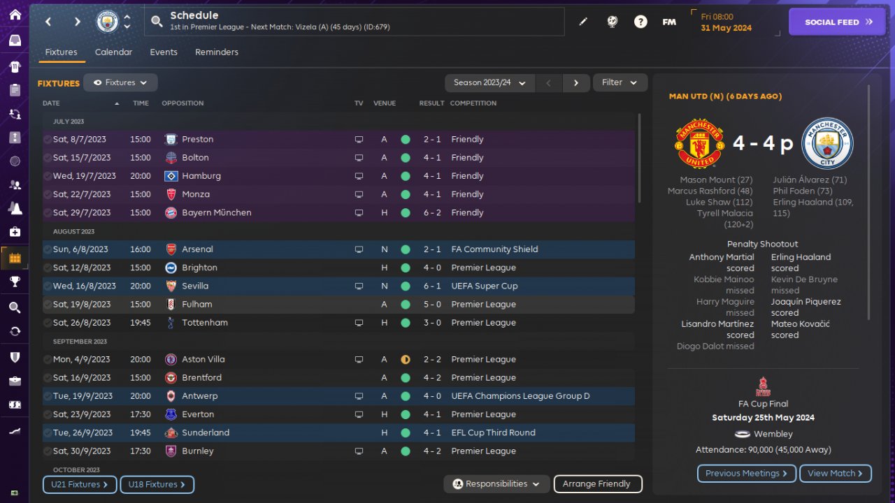895x503 pixels.
Task: Open the Filter dropdown
Action: 620,82
